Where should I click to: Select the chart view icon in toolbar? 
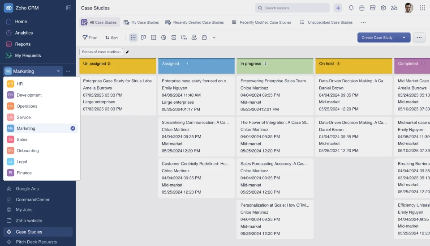[164, 38]
